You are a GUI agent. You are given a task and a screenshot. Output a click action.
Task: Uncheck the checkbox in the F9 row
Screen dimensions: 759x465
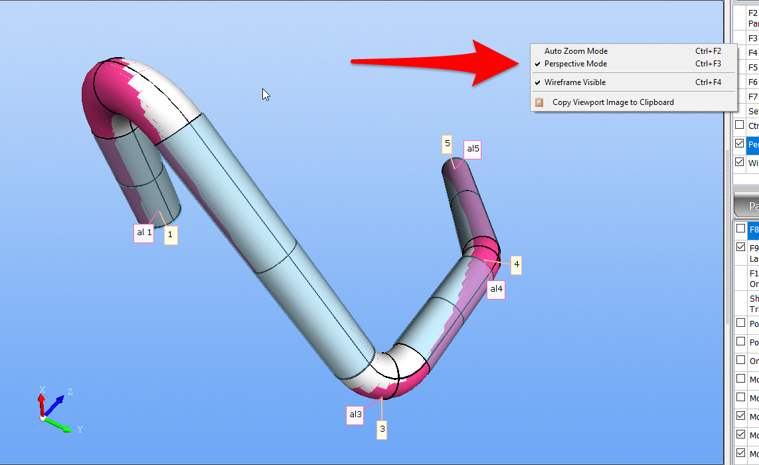[x=740, y=247]
